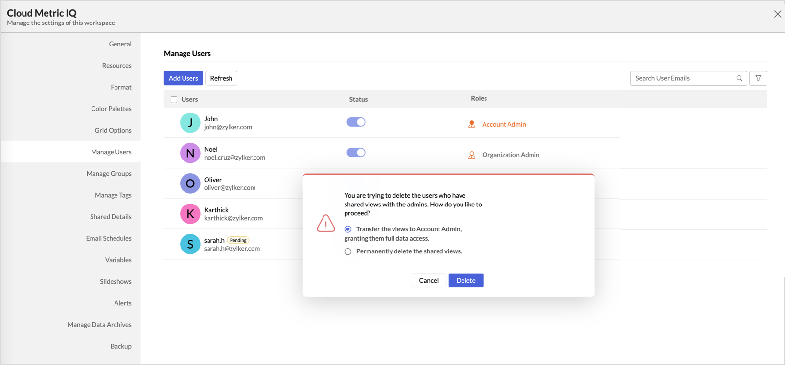This screenshot has width=785, height=365.
Task: Open Alerts settings
Action: click(122, 303)
